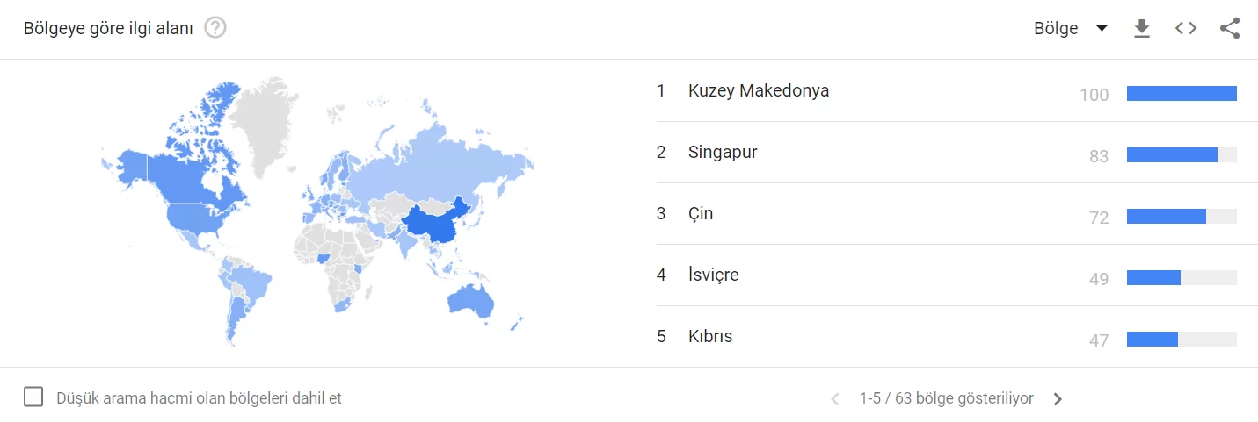Download the region interest data as CSV

(x=1141, y=29)
